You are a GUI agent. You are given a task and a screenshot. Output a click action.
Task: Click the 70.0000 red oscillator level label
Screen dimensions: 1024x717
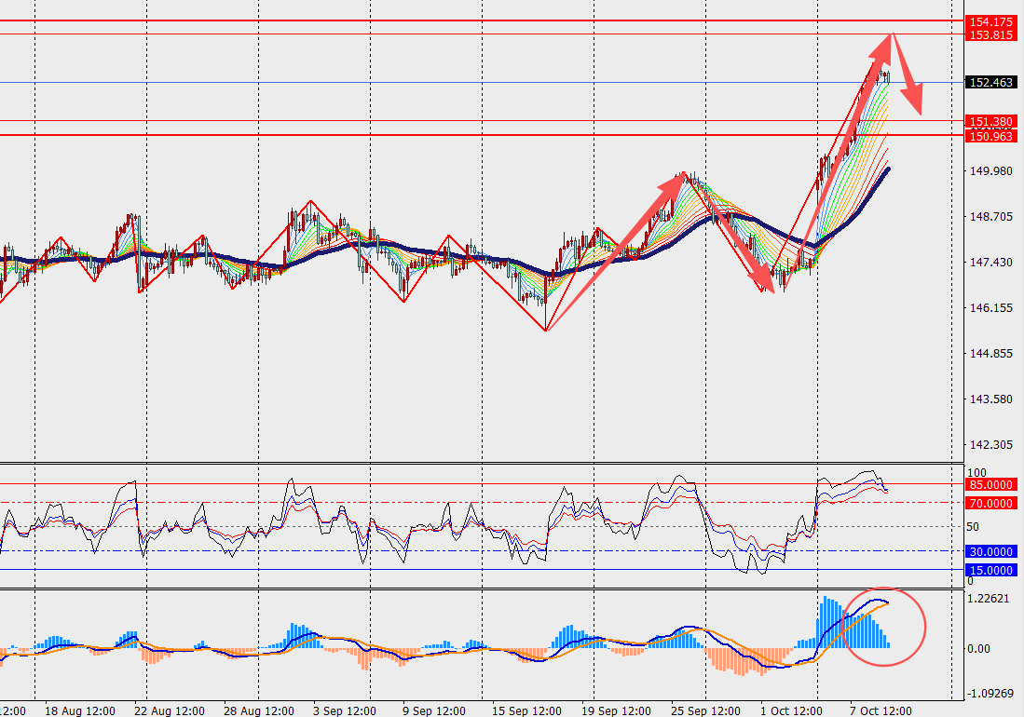tap(991, 503)
